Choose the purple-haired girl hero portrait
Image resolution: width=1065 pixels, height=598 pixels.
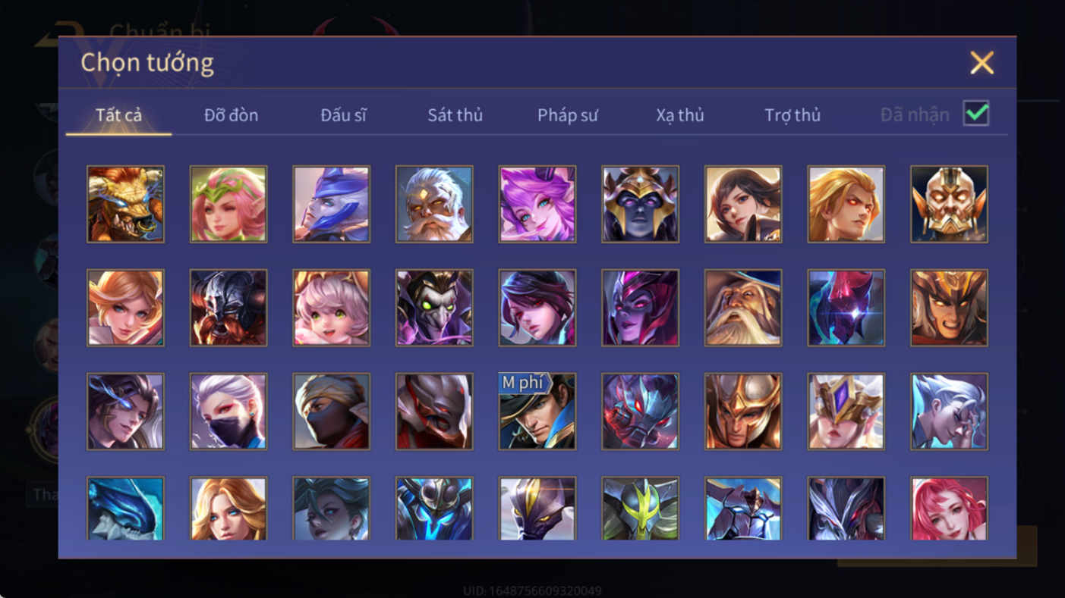pyautogui.click(x=537, y=204)
